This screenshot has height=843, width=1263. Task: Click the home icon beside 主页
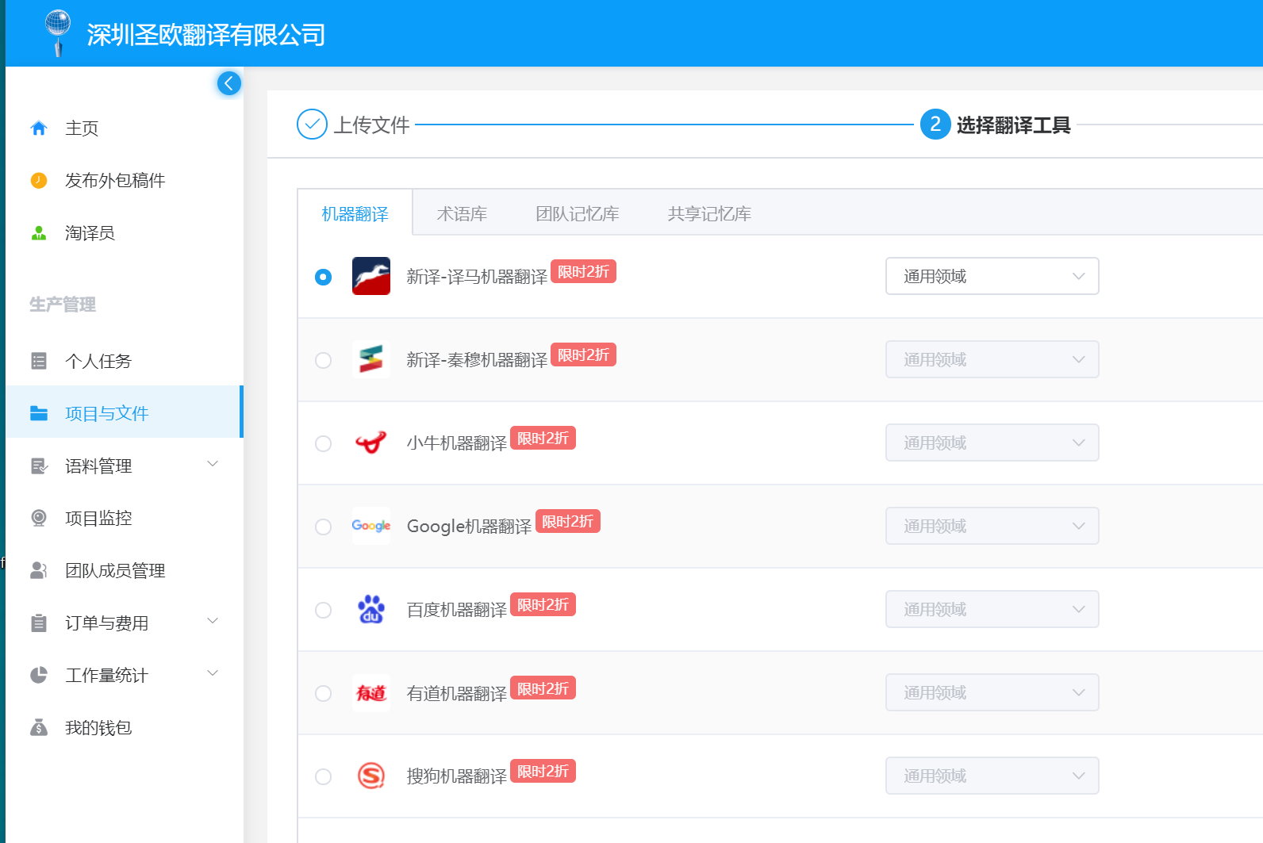(x=39, y=128)
